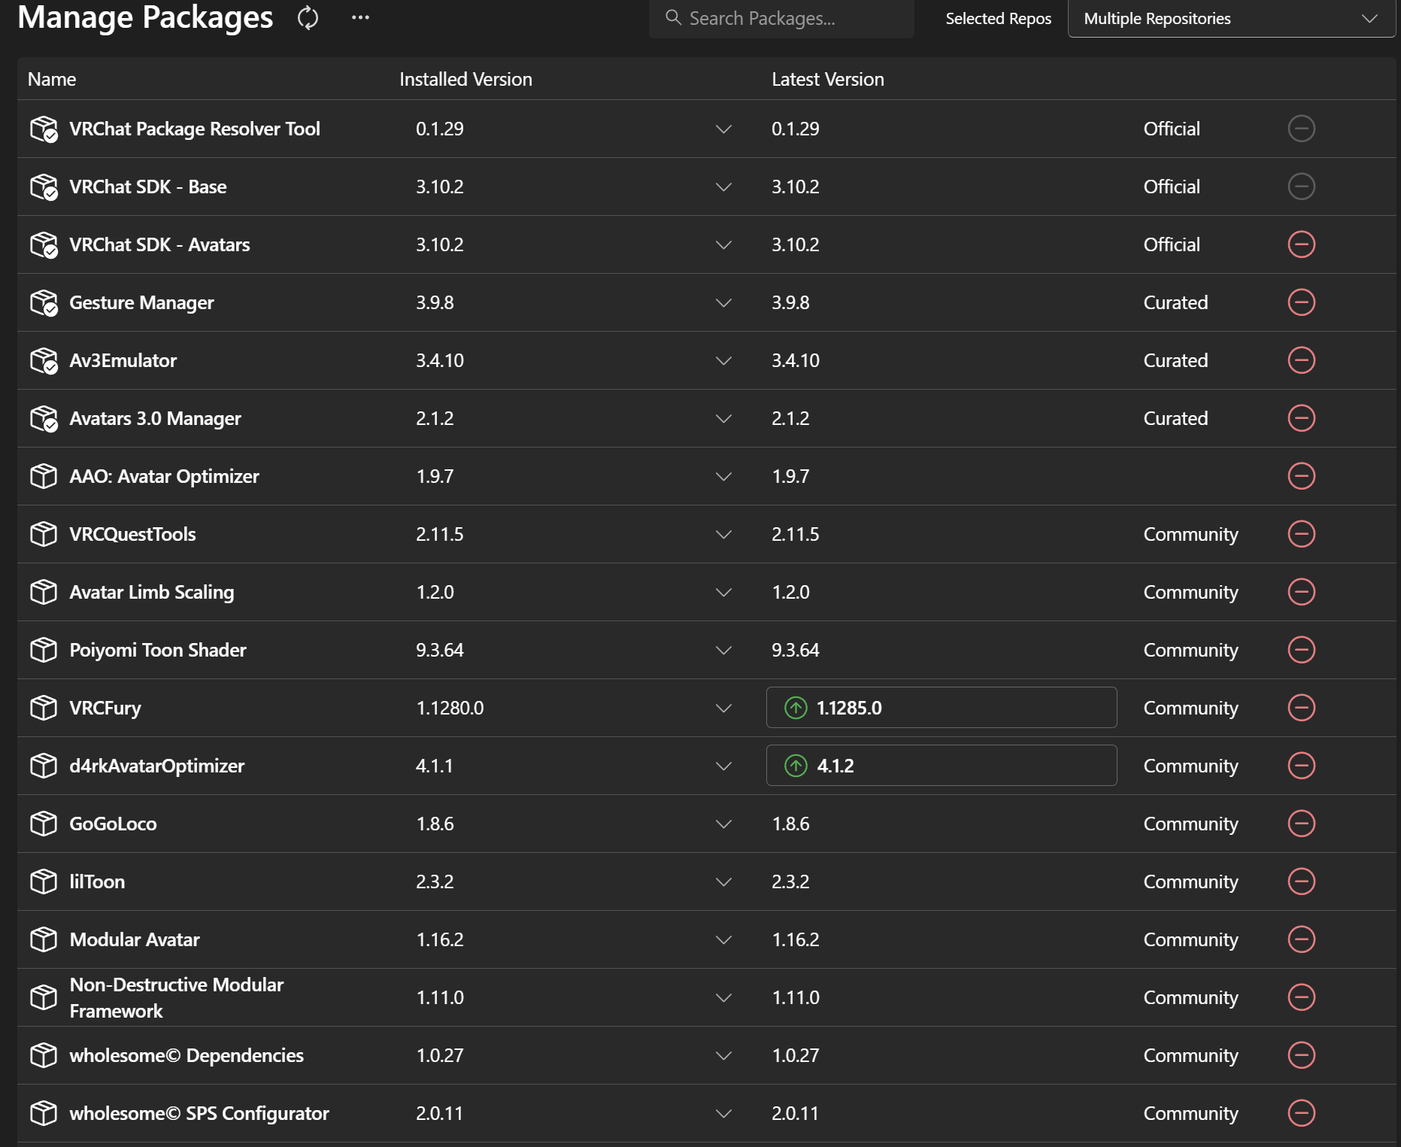Open the Modular Avatar version dropdown

tap(723, 939)
